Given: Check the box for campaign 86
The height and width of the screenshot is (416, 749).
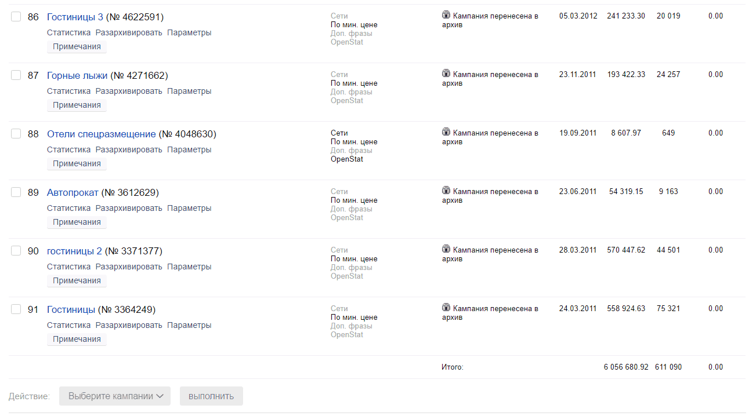Looking at the screenshot, I should pyautogui.click(x=16, y=17).
